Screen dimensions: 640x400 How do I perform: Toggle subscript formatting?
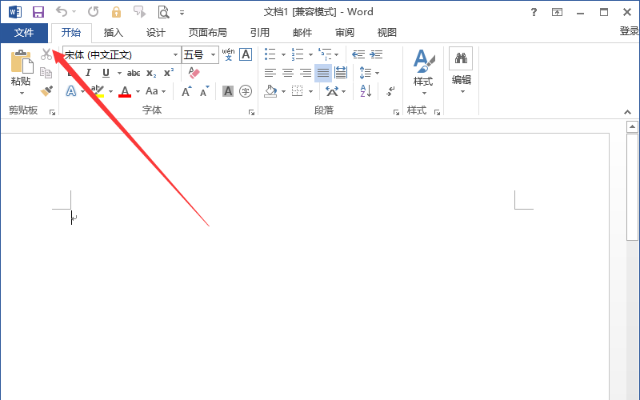[151, 73]
